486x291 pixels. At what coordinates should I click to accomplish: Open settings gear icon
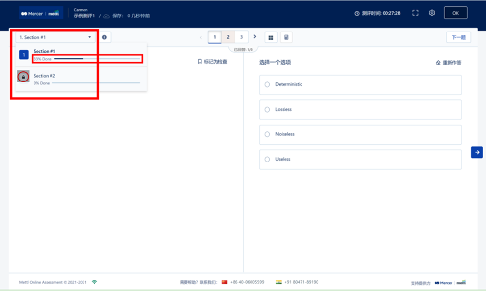[x=432, y=13]
